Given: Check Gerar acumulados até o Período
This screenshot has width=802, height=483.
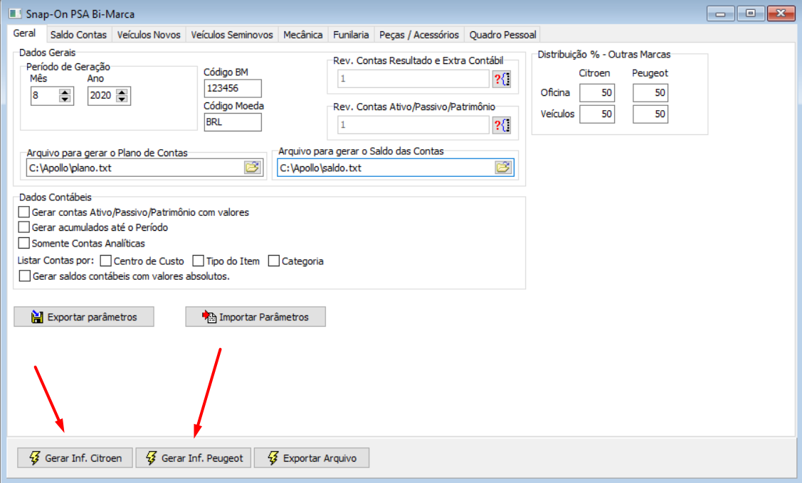Looking at the screenshot, I should 23,227.
